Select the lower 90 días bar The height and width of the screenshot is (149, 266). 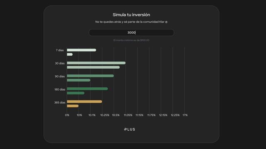(x=79, y=80)
